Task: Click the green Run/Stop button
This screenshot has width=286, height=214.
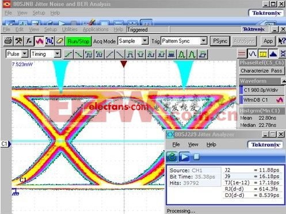Action: click(x=78, y=41)
